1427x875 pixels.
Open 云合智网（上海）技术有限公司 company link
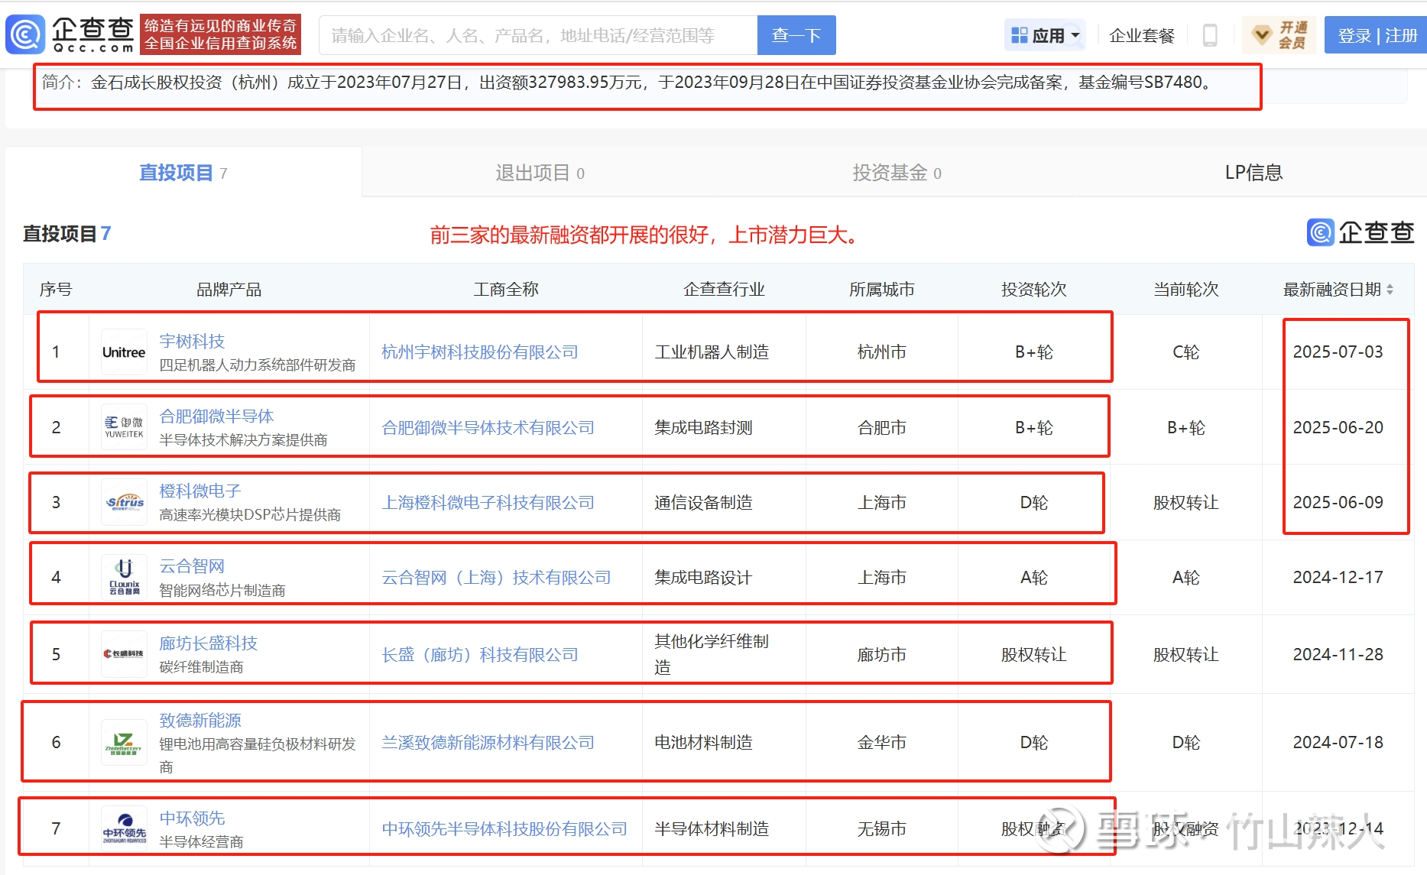point(497,578)
